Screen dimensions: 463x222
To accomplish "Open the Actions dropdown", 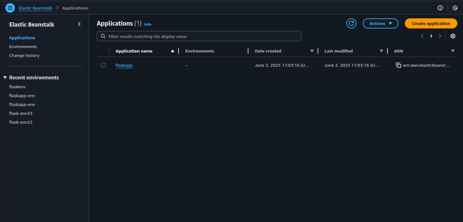I will [x=381, y=23].
